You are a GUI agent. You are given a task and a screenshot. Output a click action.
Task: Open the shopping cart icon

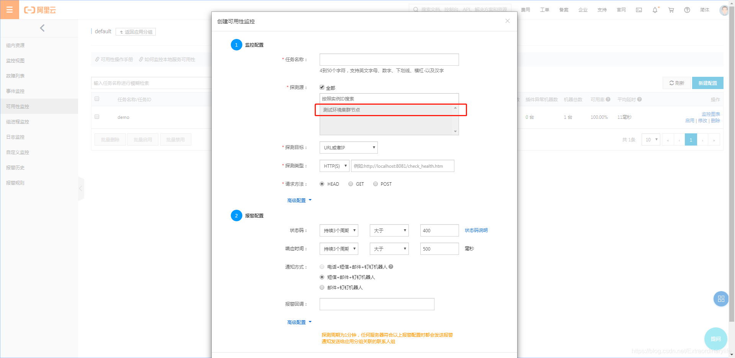pos(671,10)
